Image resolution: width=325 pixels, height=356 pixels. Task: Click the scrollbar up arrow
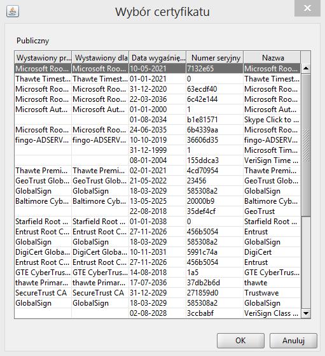point(306,68)
